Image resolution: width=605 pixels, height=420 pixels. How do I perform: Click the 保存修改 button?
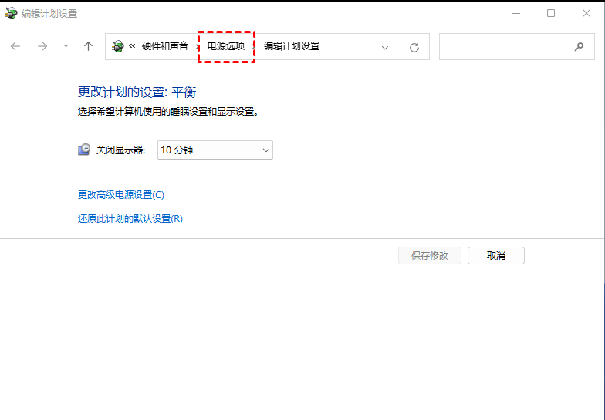coord(430,256)
